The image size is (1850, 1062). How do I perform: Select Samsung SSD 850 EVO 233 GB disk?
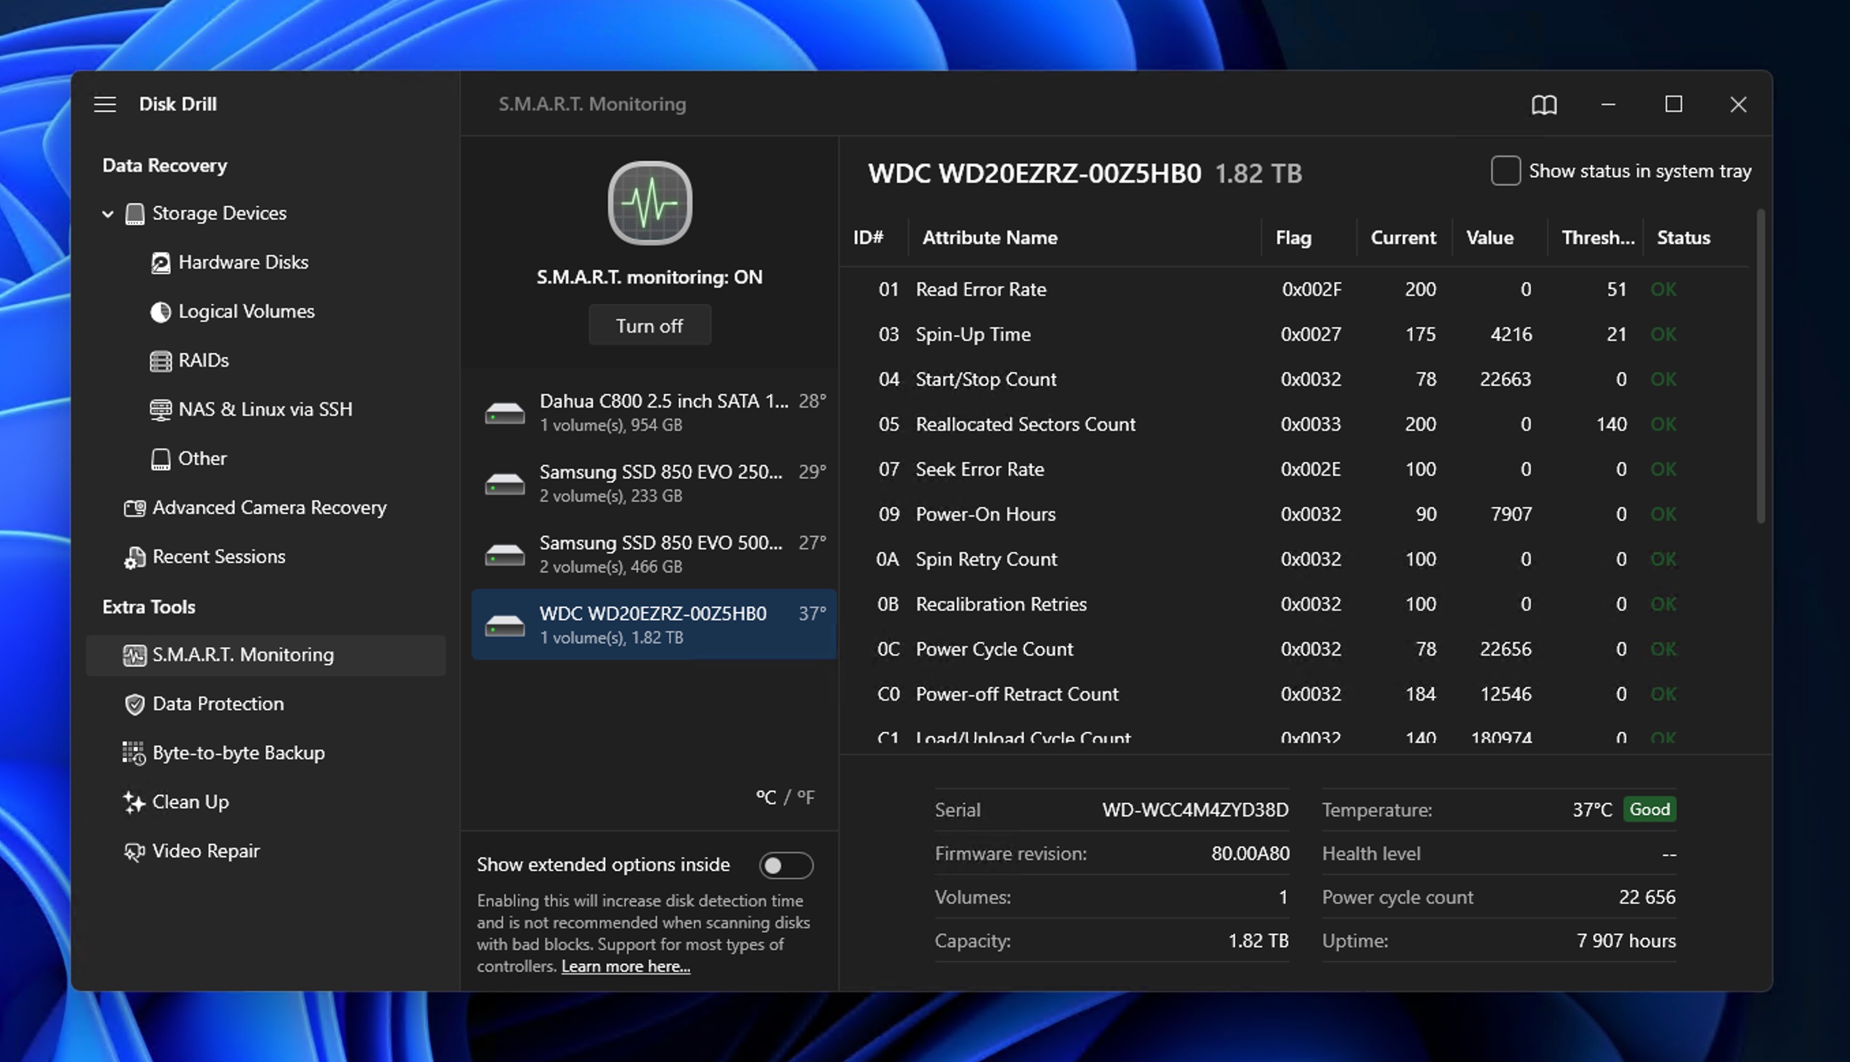tap(654, 483)
